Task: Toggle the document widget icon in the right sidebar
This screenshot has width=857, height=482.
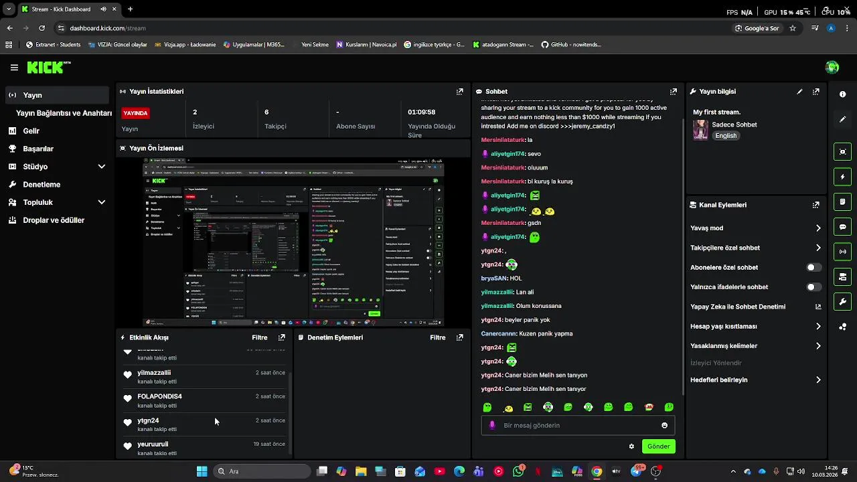Action: click(x=843, y=202)
